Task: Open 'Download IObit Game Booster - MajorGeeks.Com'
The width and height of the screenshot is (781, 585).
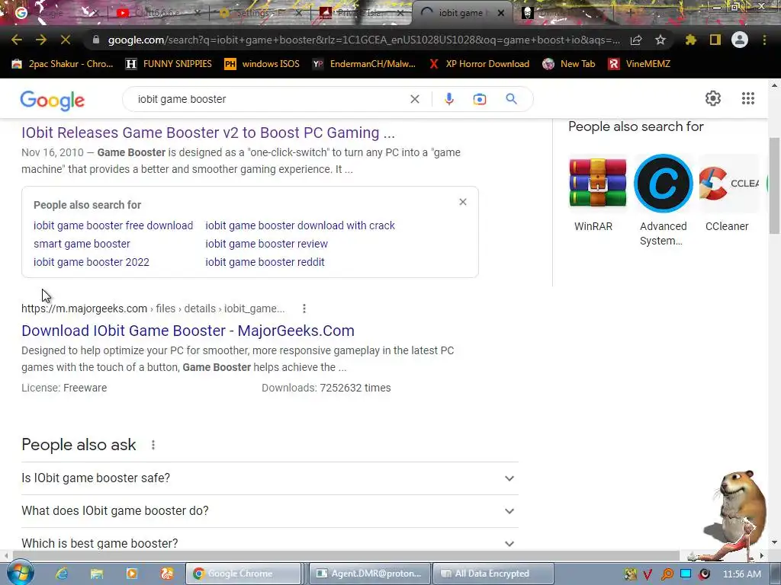Action: pos(188,331)
